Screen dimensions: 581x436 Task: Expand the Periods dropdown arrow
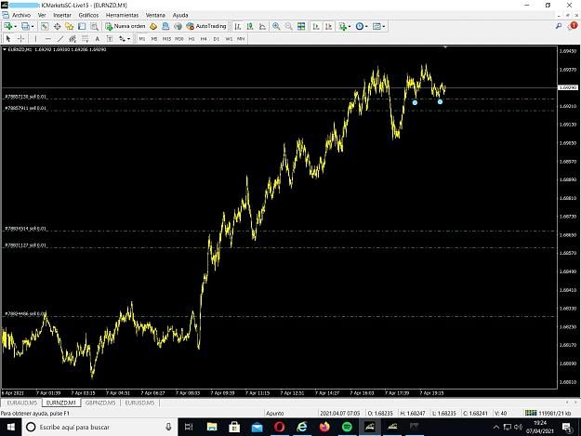click(366, 26)
